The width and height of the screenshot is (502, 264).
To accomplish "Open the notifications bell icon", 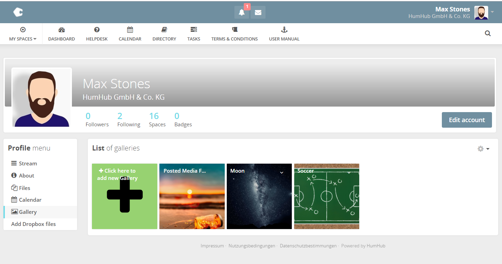I will (x=242, y=12).
